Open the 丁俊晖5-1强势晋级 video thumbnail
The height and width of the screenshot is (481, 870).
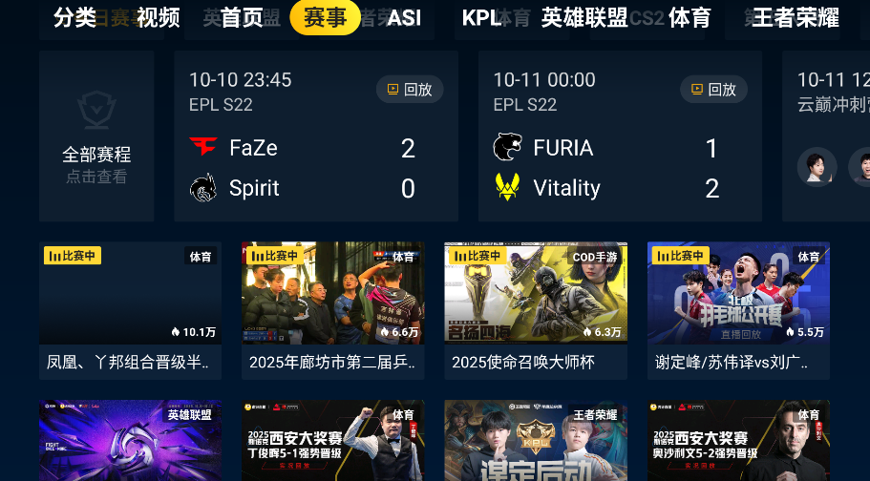pyautogui.click(x=333, y=441)
